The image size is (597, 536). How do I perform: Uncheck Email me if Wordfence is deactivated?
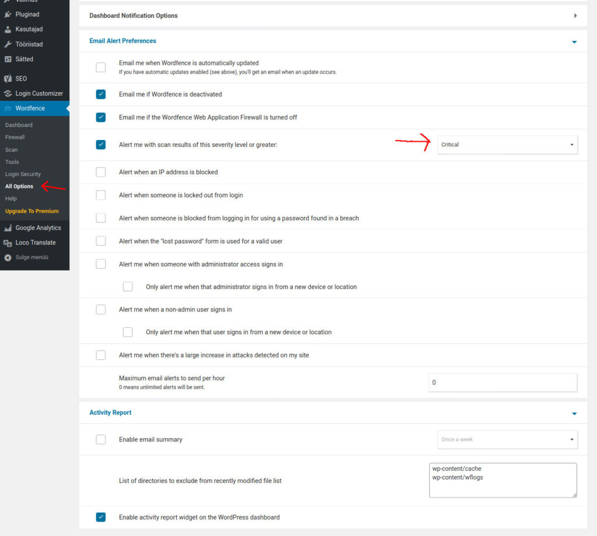pyautogui.click(x=100, y=94)
